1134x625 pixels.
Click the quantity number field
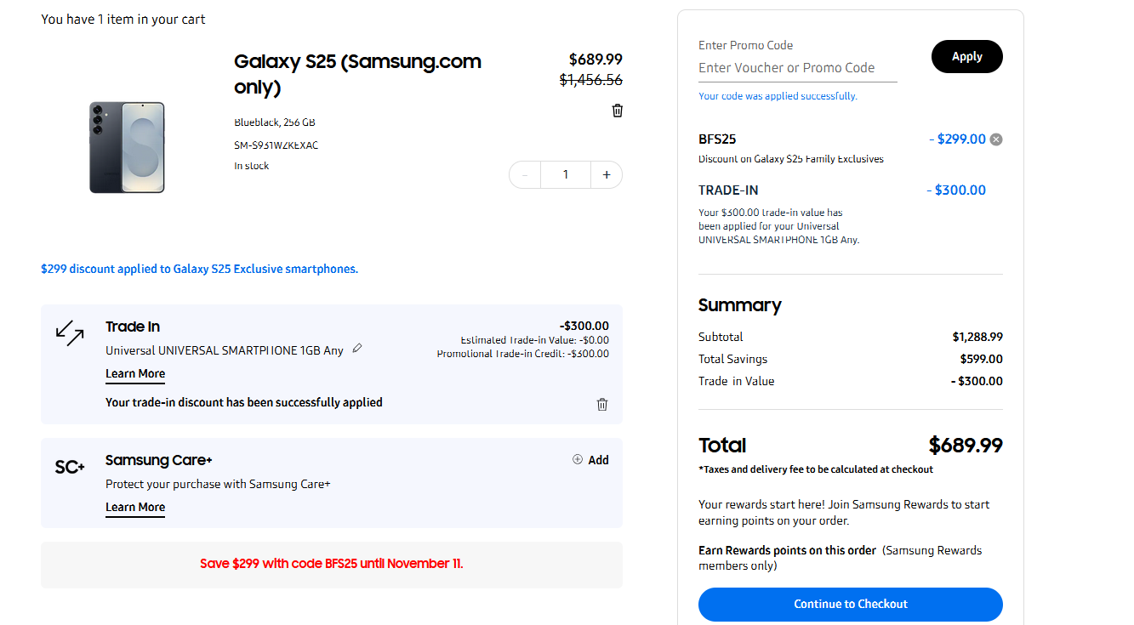(x=566, y=175)
